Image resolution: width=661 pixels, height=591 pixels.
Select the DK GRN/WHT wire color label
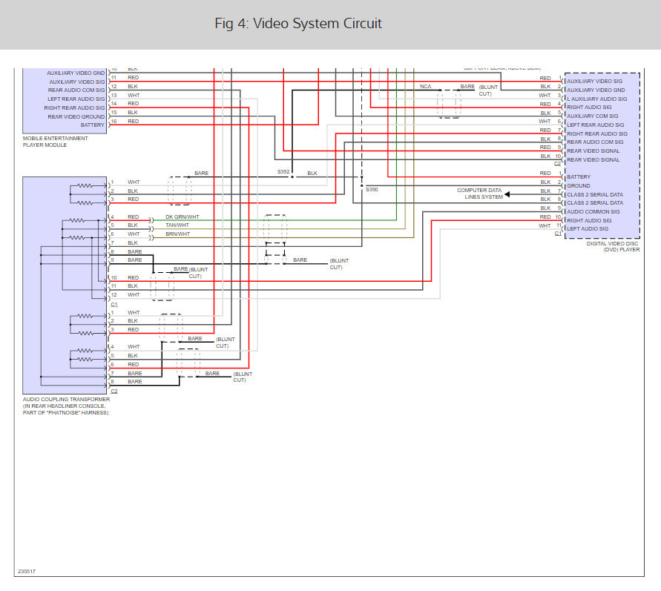pyautogui.click(x=182, y=217)
